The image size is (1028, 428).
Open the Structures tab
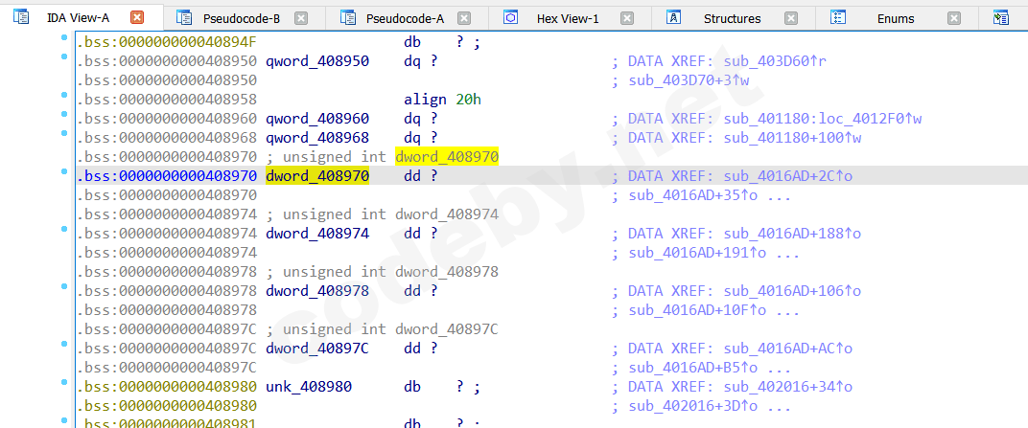point(733,18)
